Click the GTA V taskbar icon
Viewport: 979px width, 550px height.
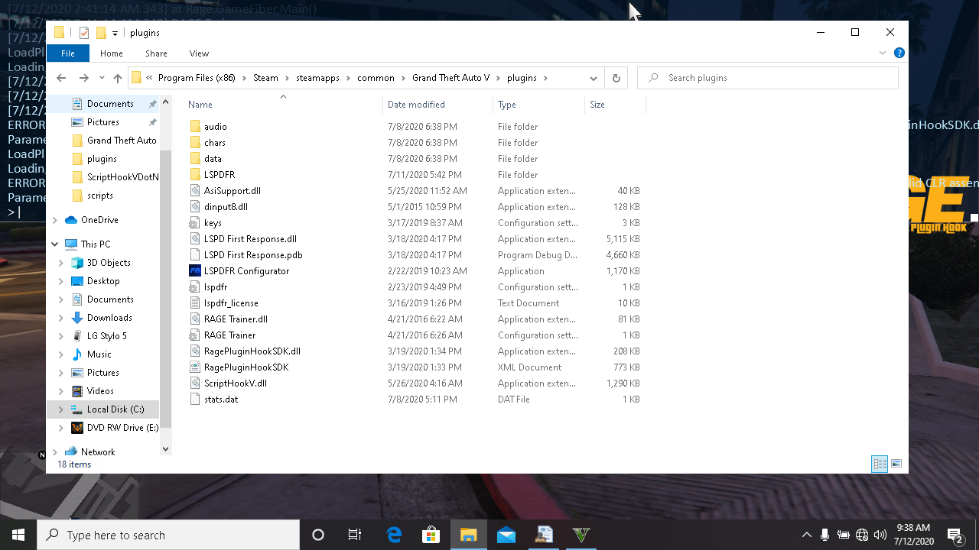pyautogui.click(x=581, y=535)
